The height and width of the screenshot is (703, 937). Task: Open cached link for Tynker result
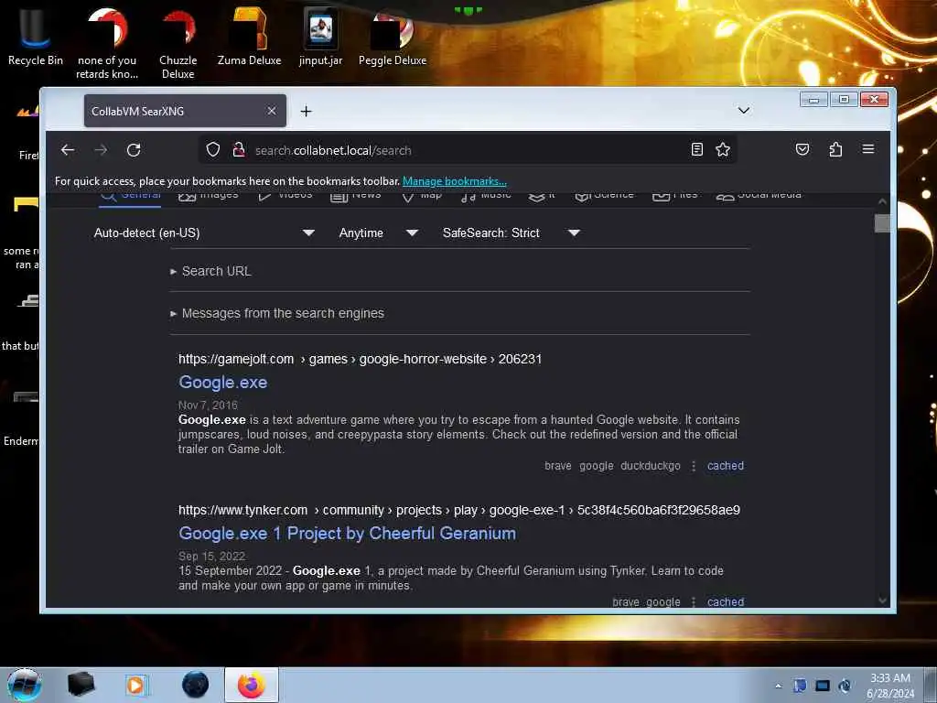click(726, 602)
